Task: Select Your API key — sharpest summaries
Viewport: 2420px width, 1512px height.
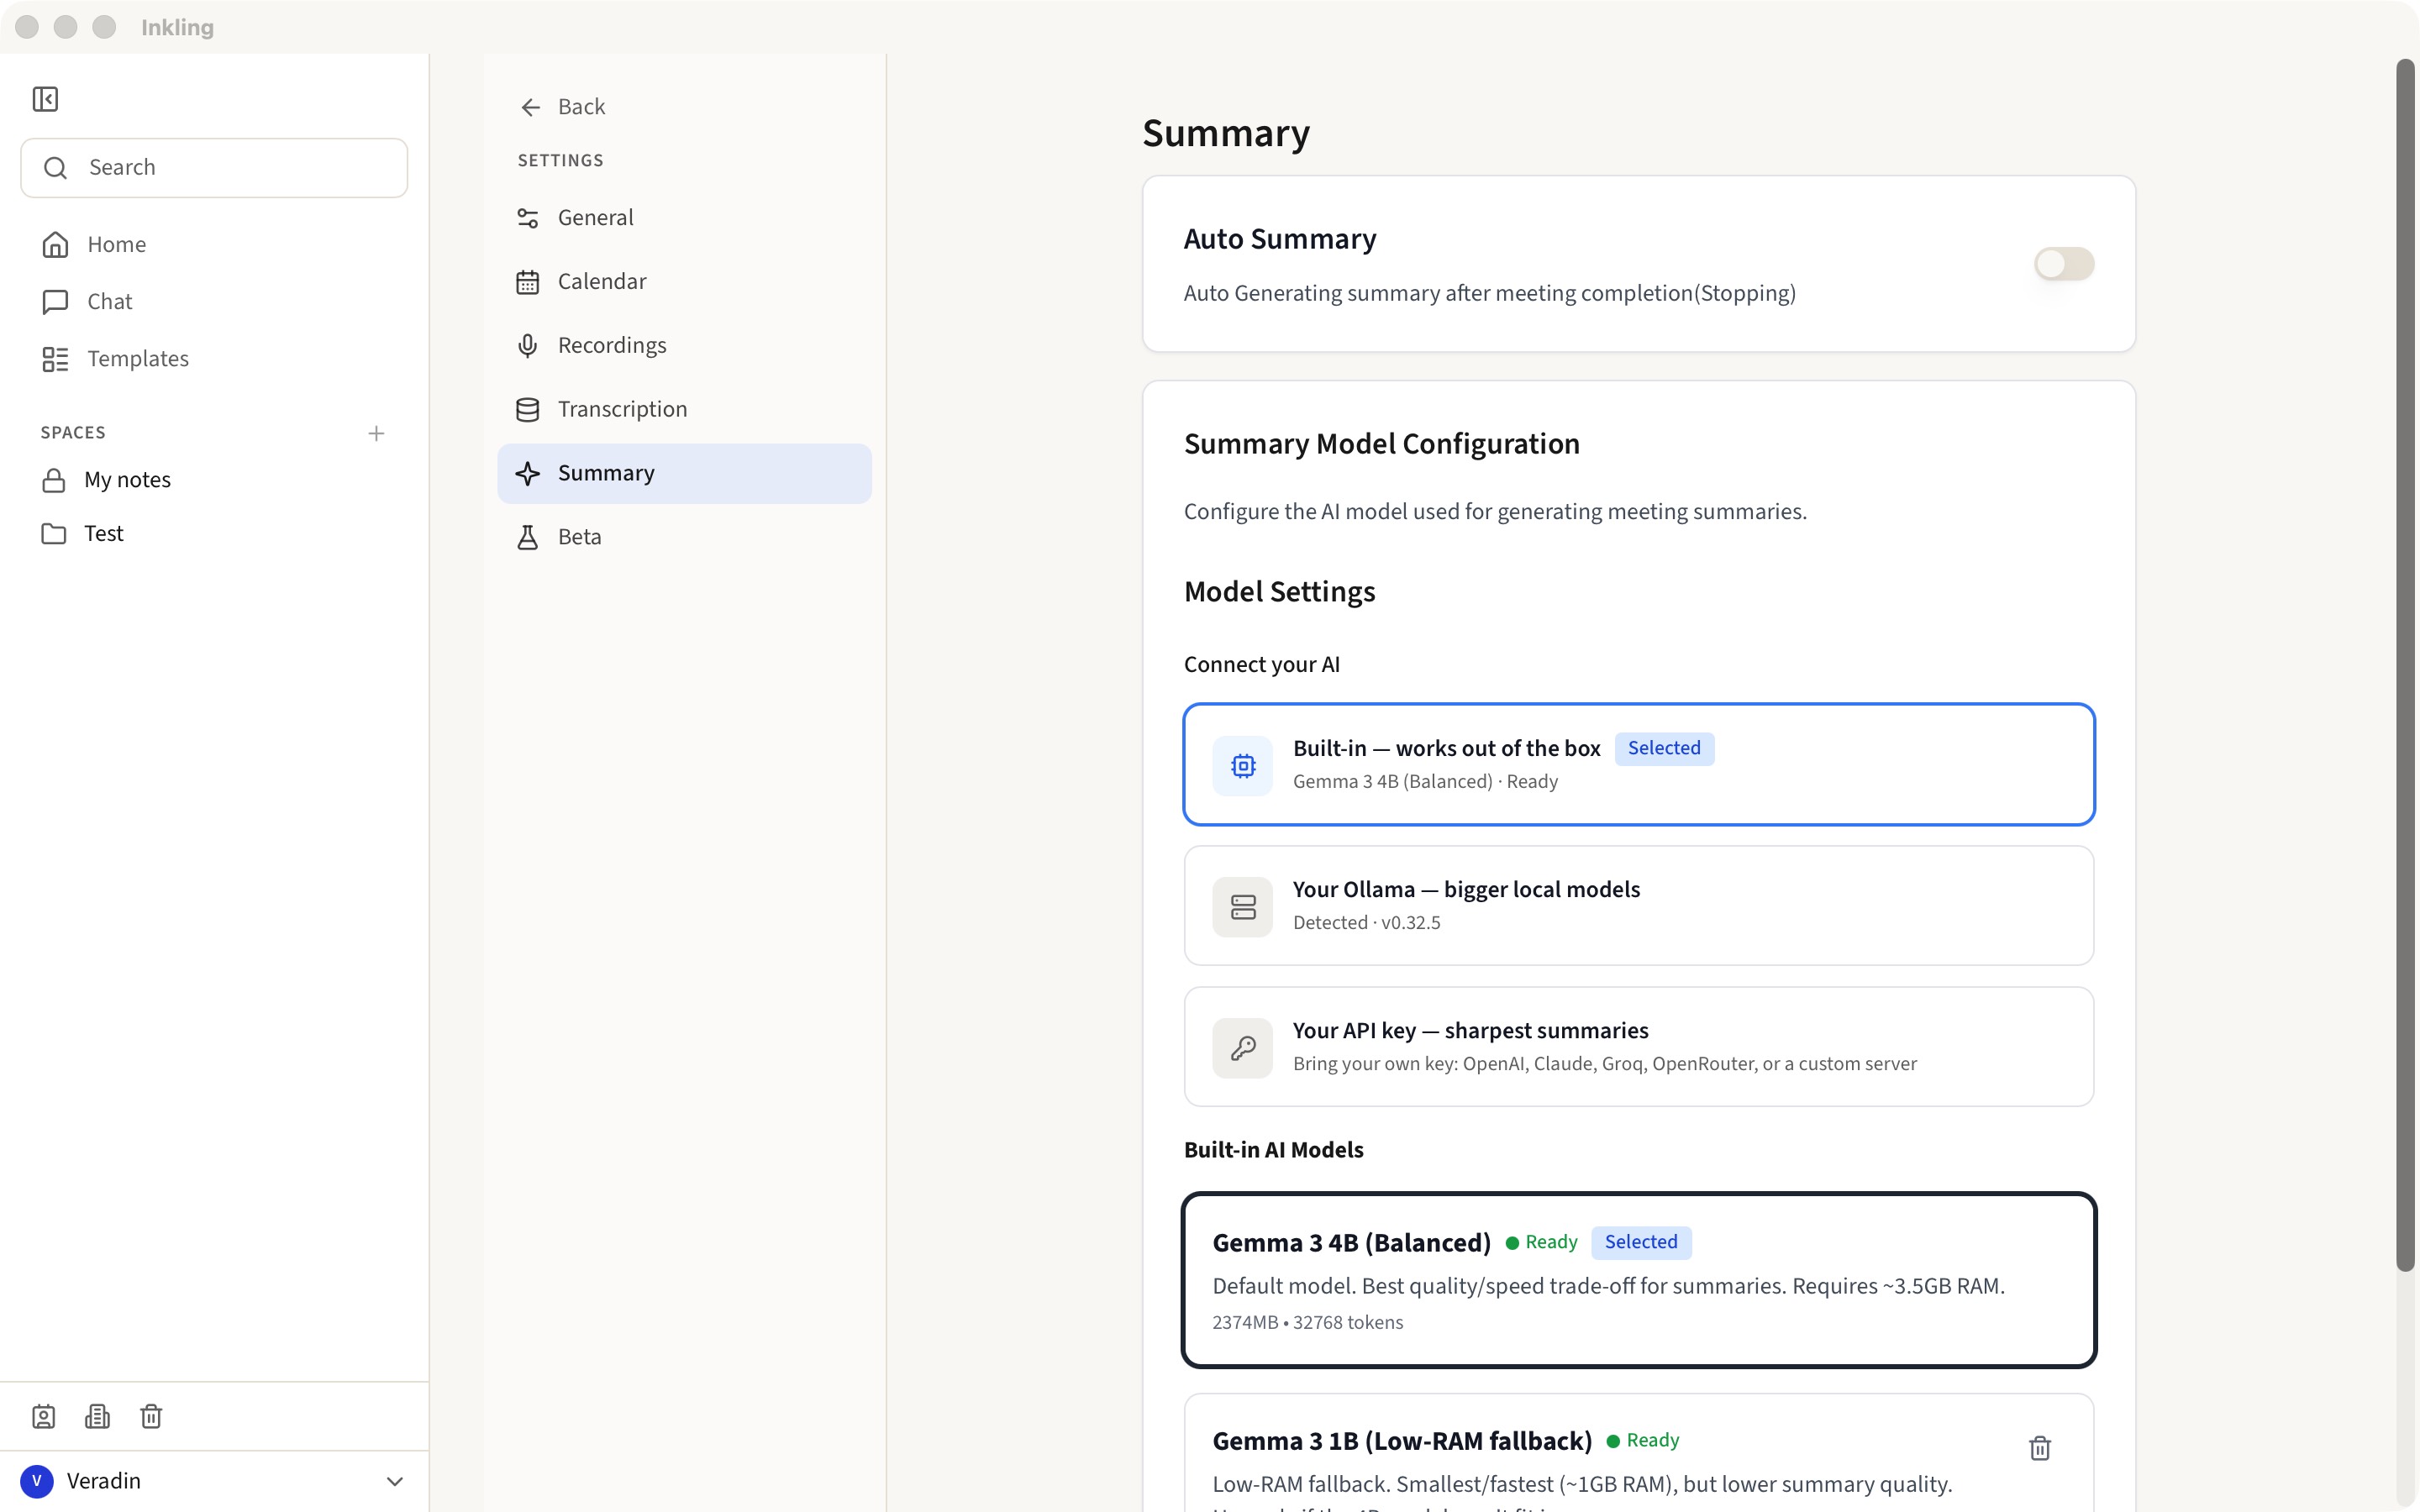Action: click(x=1639, y=1047)
